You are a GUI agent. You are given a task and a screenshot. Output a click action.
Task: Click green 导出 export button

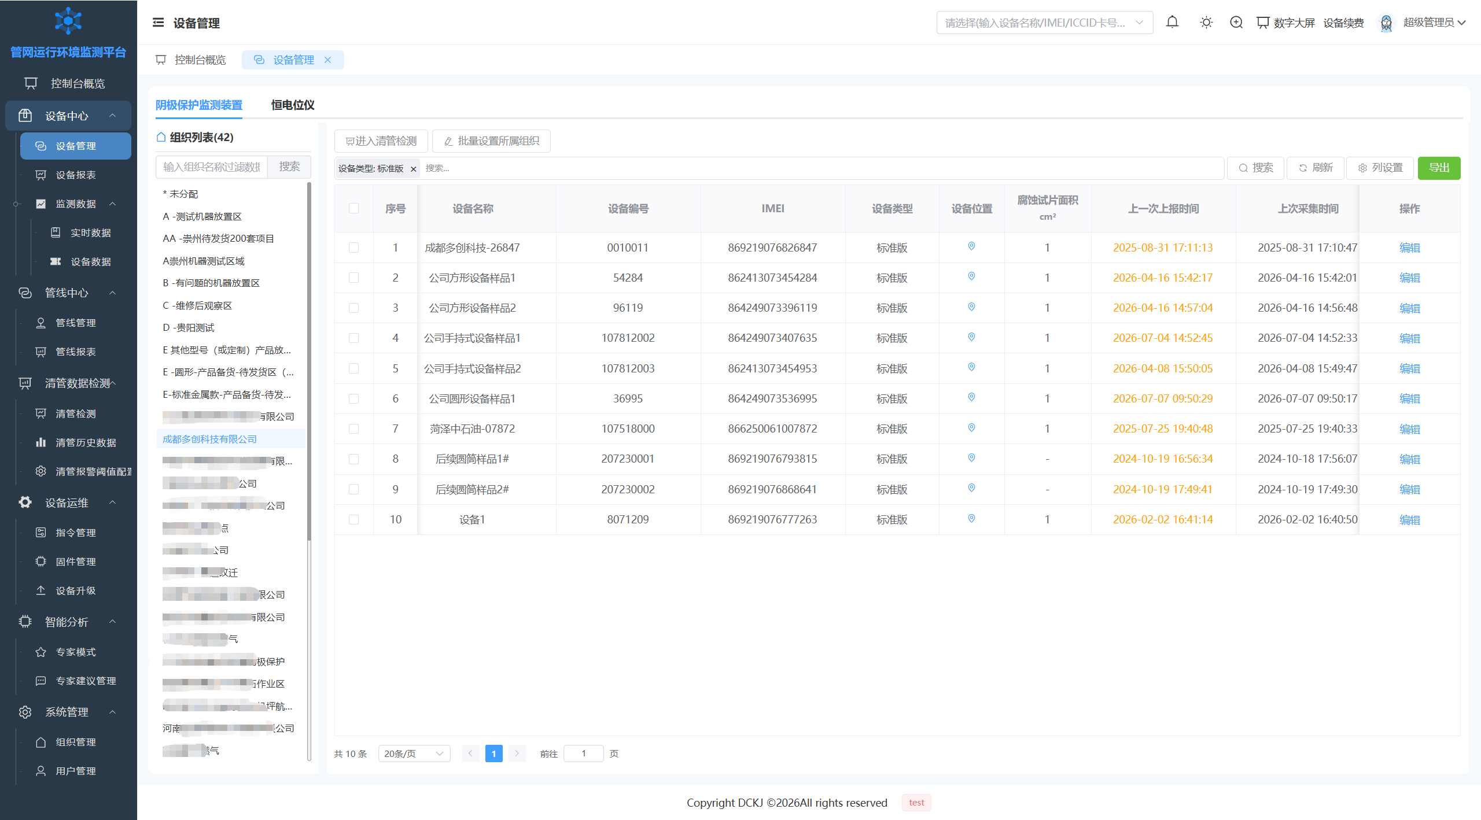coord(1439,168)
